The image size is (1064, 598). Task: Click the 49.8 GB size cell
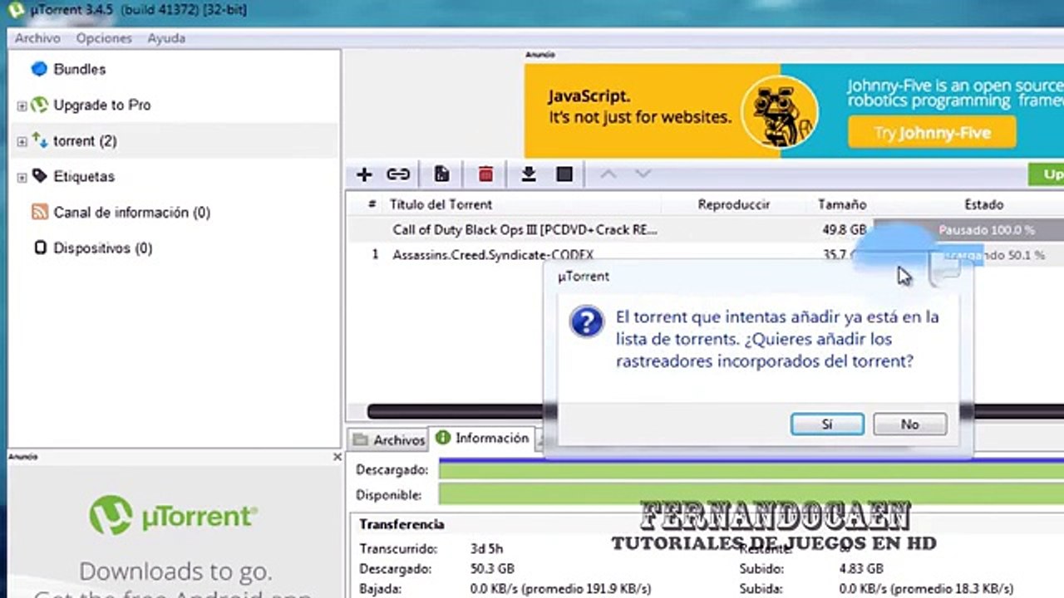click(845, 229)
